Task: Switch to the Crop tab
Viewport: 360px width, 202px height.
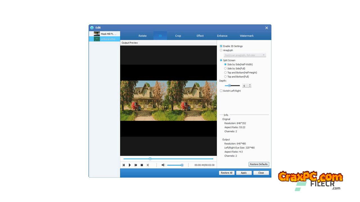Action: (x=178, y=36)
